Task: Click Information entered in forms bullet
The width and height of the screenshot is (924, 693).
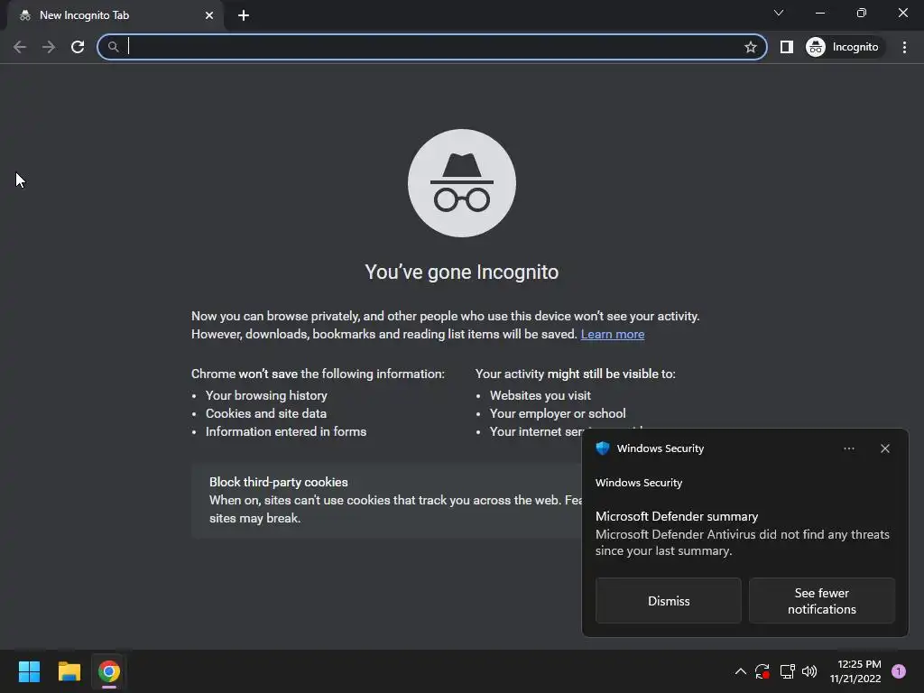Action: click(286, 432)
